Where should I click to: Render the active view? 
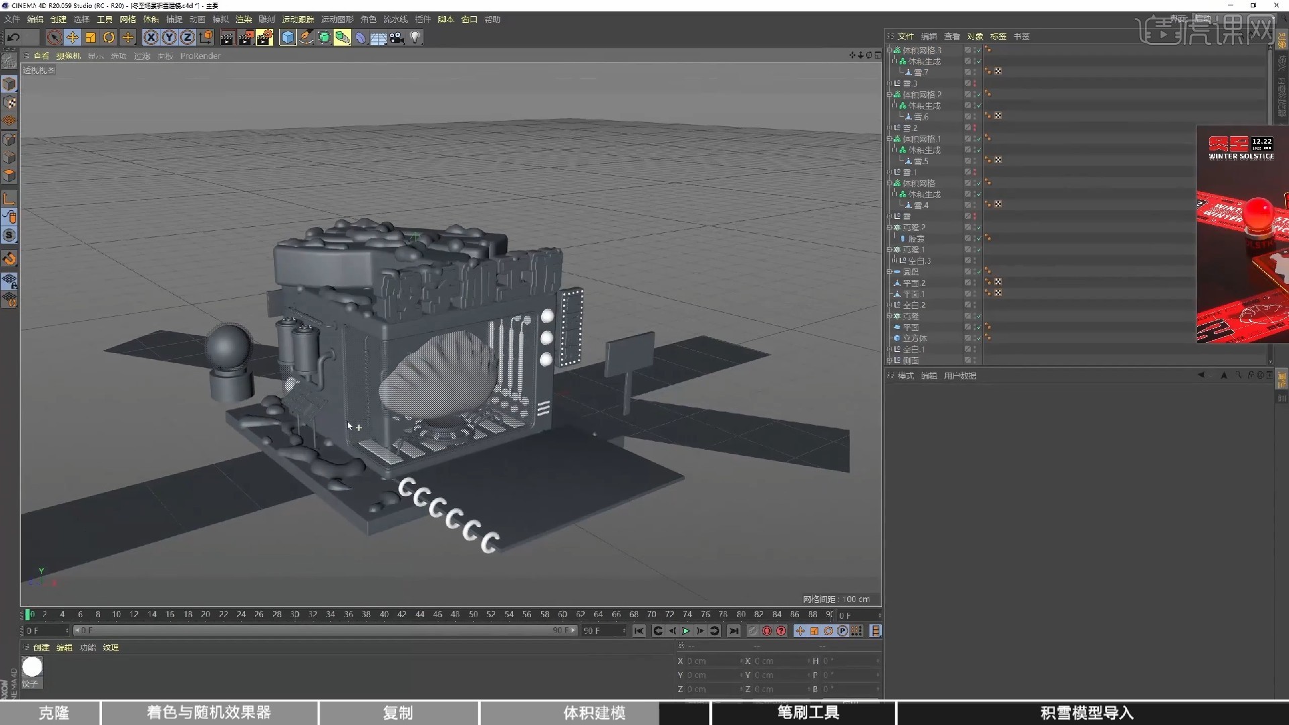(227, 38)
